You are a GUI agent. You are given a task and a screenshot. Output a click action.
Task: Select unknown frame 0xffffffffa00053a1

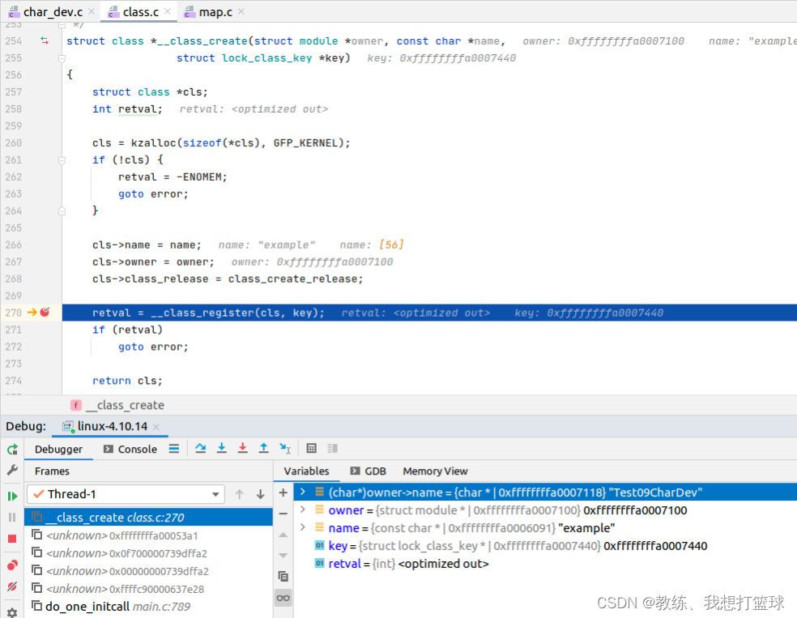148,535
